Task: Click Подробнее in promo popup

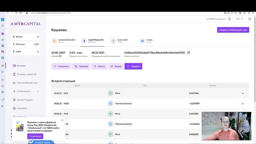Action: click(x=35, y=136)
